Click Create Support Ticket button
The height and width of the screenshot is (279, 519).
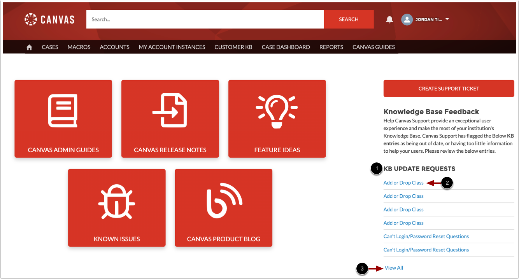pos(449,89)
